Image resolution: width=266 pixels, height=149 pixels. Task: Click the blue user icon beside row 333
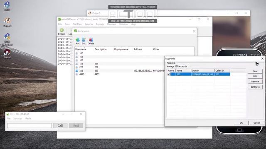pos(76,71)
